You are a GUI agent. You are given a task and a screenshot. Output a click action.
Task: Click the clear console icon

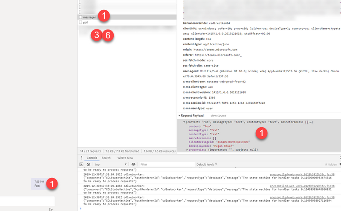[x=88, y=164]
